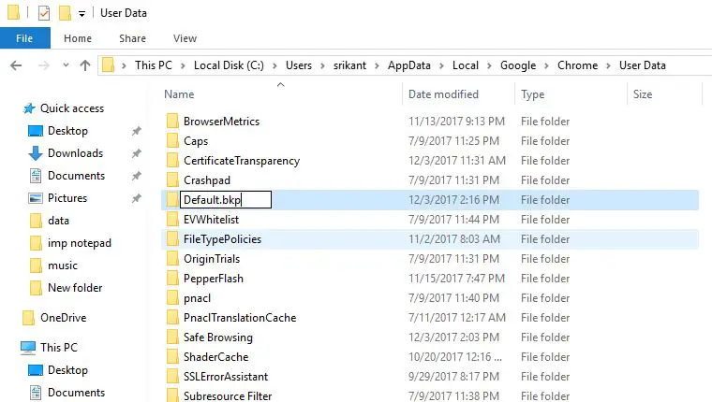Click 'Google' breadcrumb in address bar

518,65
